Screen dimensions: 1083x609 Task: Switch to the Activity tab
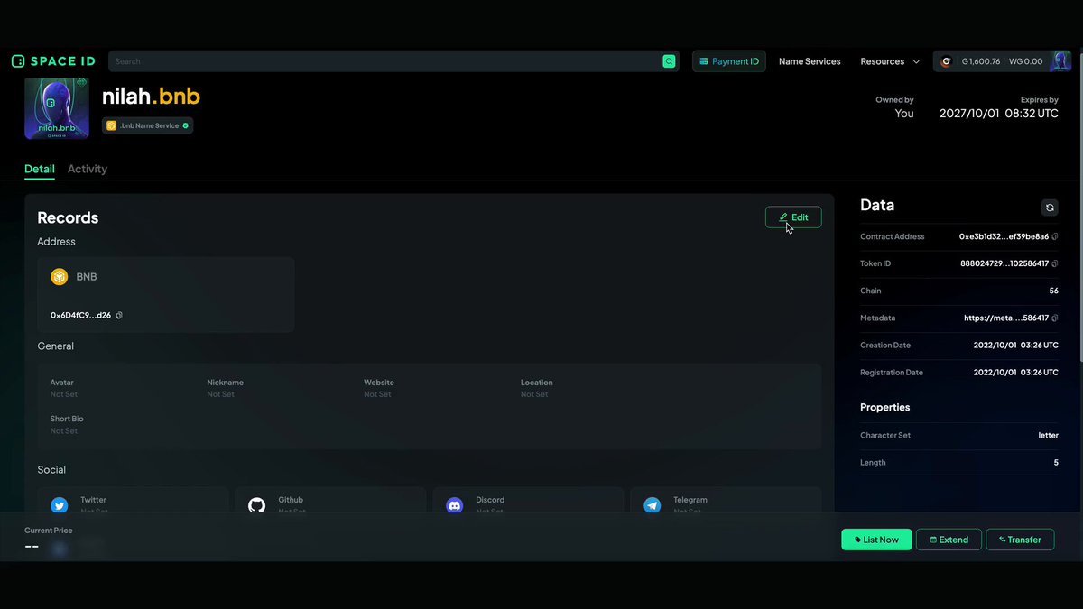coord(88,169)
